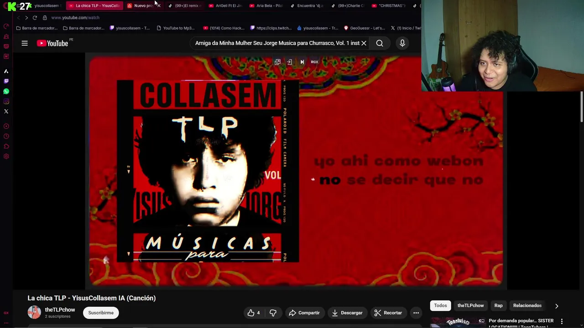
Task: Click the address bar URL www.youtube.com/watch
Action: pos(75,18)
